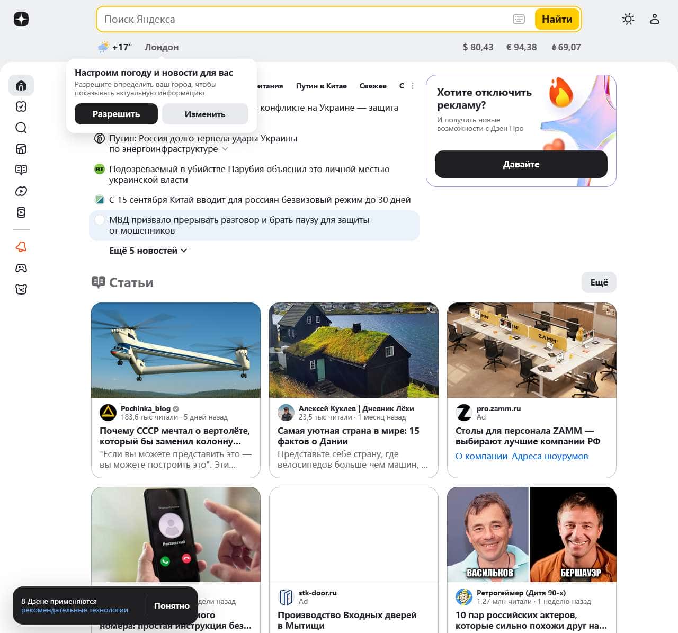Open the Home section in the sidebar
Screen dimensions: 678x633
[x=21, y=85]
